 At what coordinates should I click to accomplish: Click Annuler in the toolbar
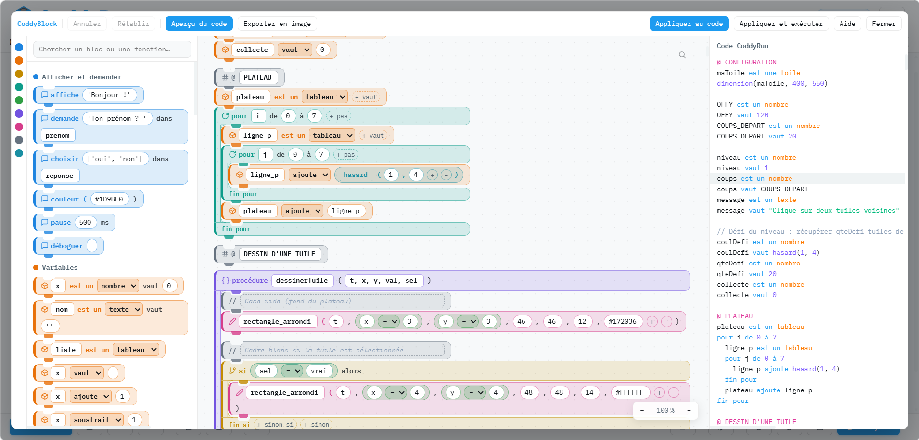pos(87,24)
